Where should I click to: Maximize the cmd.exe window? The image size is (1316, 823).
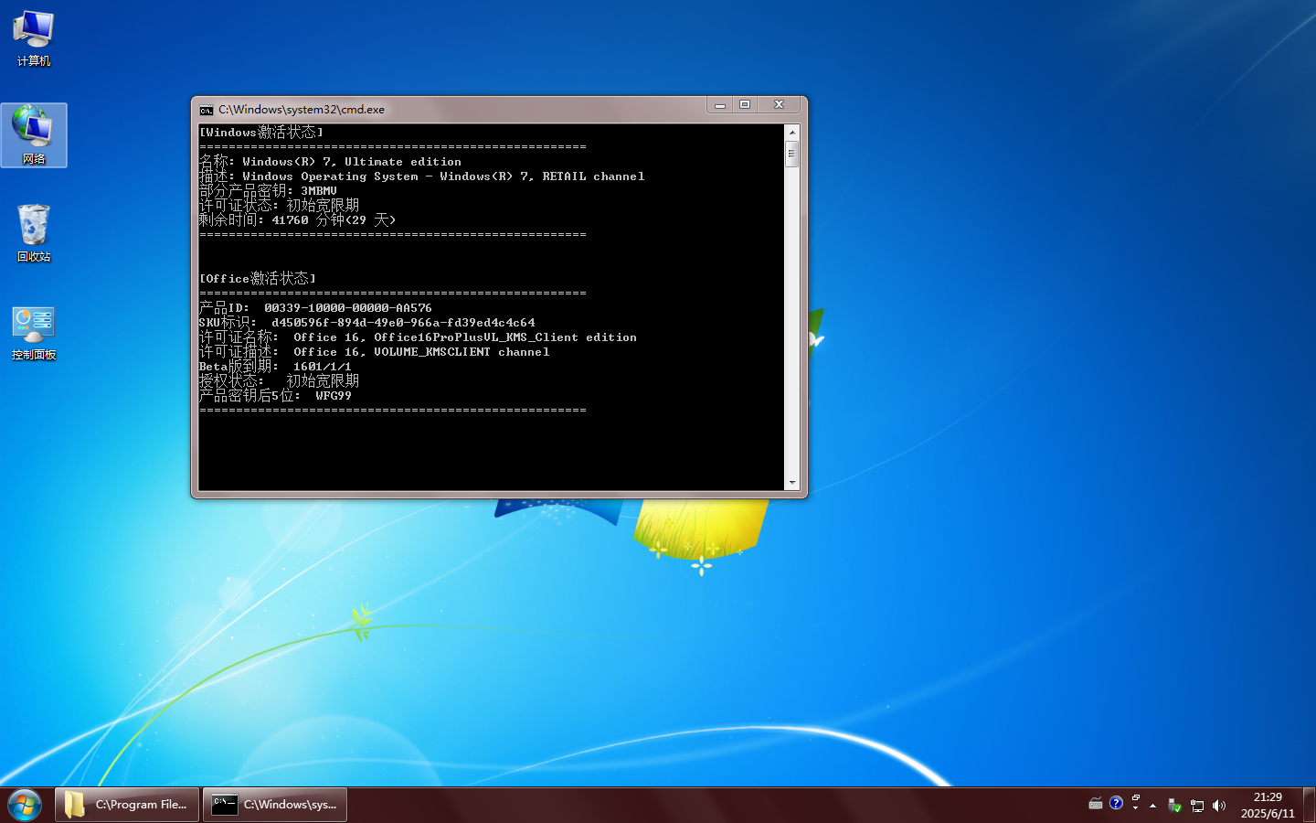point(745,105)
